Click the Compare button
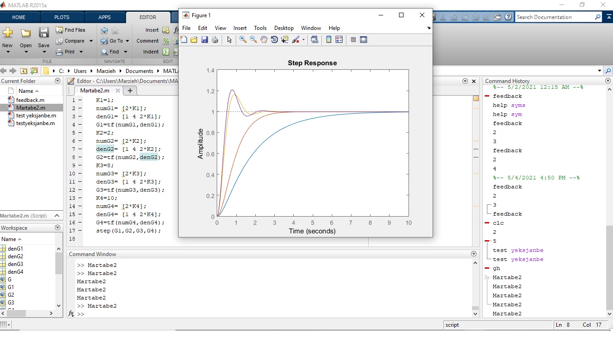This screenshot has height=348, width=613. (71, 41)
